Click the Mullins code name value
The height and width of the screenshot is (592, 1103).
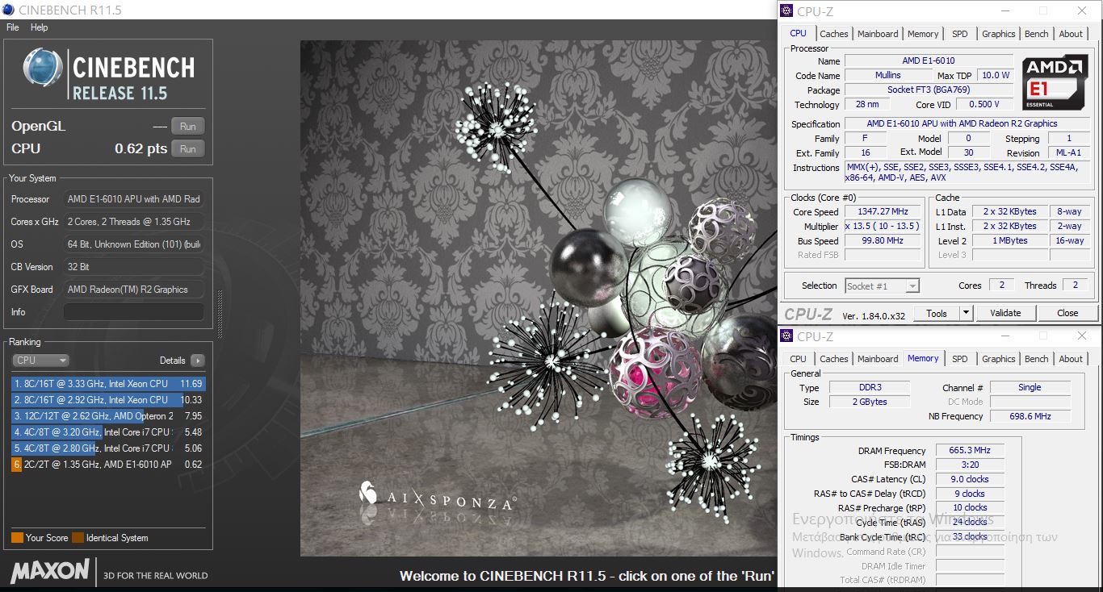[x=888, y=75]
